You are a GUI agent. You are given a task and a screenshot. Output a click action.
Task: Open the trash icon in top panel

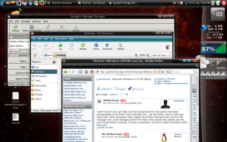tap(218, 3)
